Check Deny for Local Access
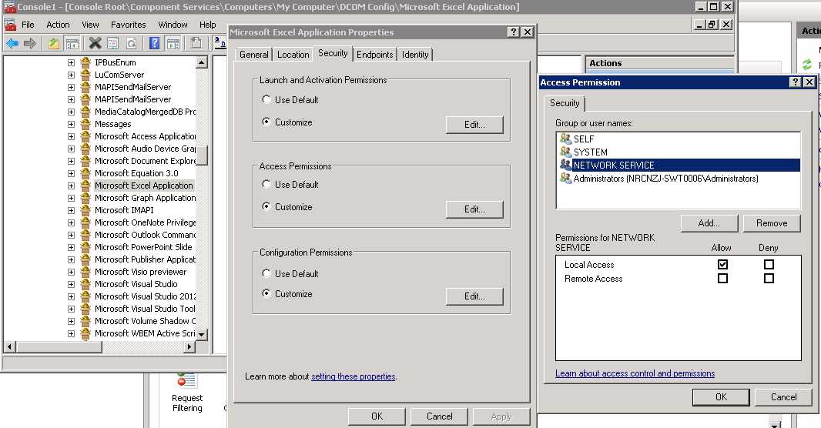Viewport: 821px width, 428px height. [x=769, y=264]
